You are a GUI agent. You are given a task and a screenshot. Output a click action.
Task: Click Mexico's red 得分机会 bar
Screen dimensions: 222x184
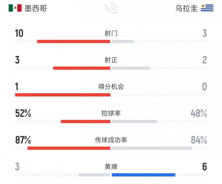[x=62, y=95]
